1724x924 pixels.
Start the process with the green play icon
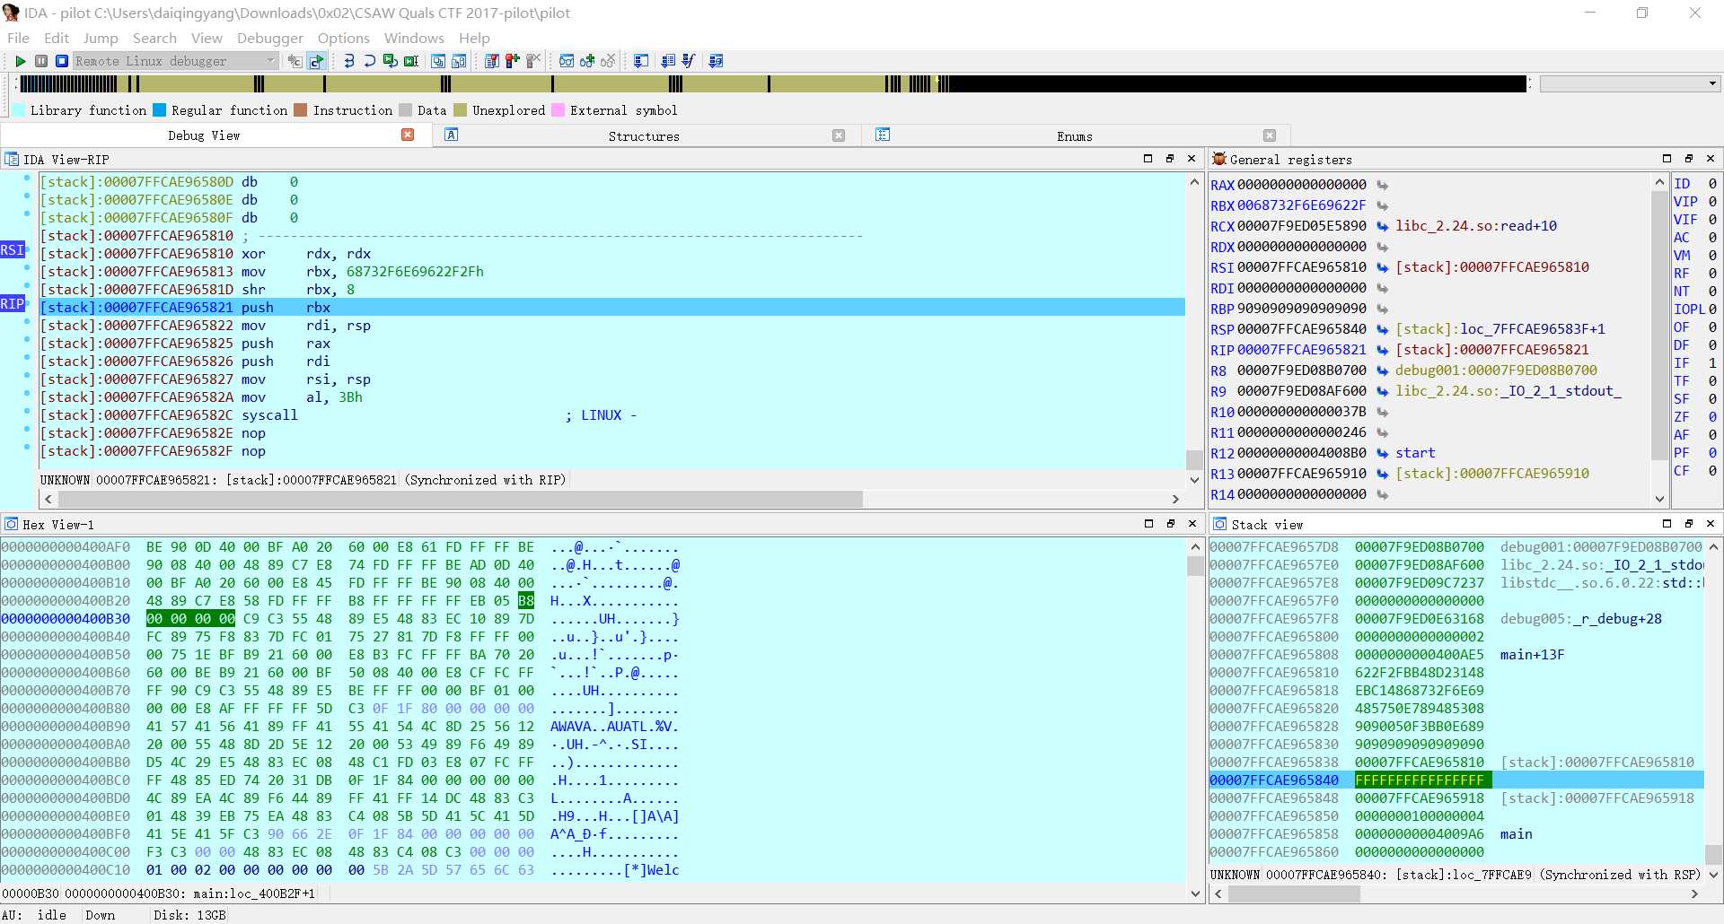pyautogui.click(x=21, y=61)
